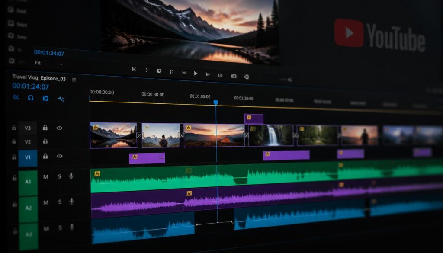Click the headphone-shaped snap icon under timecode

(x=31, y=98)
